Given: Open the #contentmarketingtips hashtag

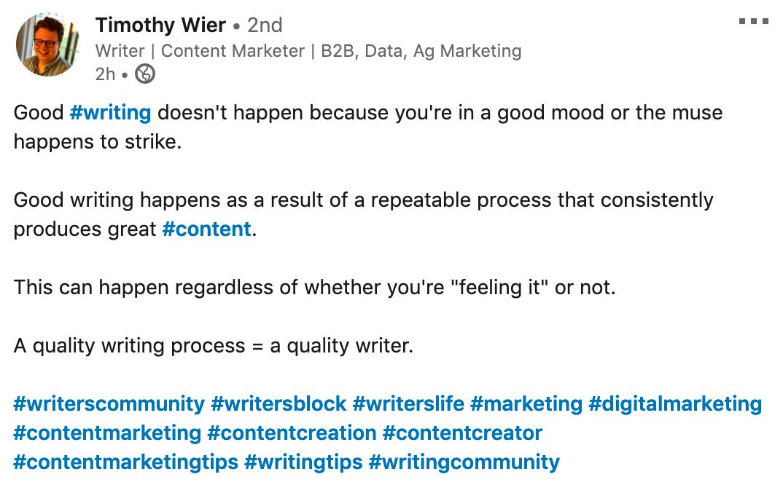Looking at the screenshot, I should [x=126, y=462].
